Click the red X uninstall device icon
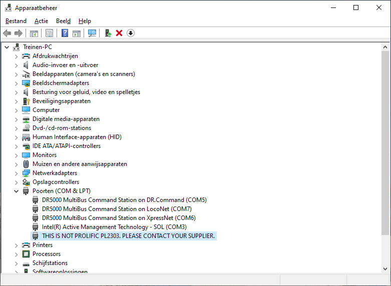 (119, 33)
